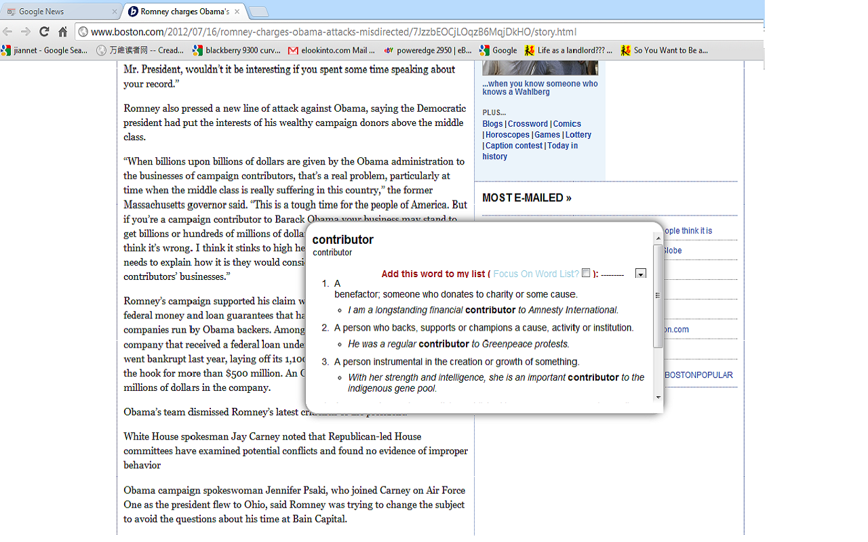Click the scroll-down arrow in definition popup
Image resolution: width=868 pixels, height=542 pixels.
pos(658,397)
